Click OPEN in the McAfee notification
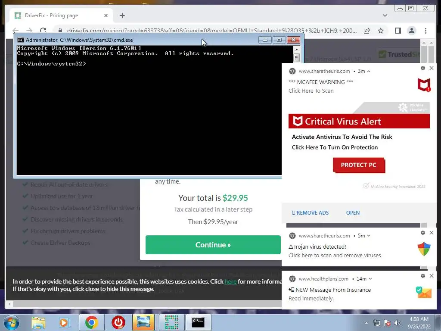This screenshot has height=331, width=441. click(353, 213)
